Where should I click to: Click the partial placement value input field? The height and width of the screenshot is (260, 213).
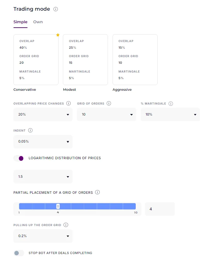pyautogui.click(x=160, y=209)
